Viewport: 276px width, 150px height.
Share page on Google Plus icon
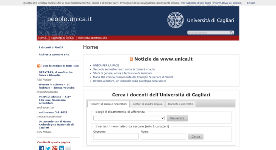tap(55, 148)
